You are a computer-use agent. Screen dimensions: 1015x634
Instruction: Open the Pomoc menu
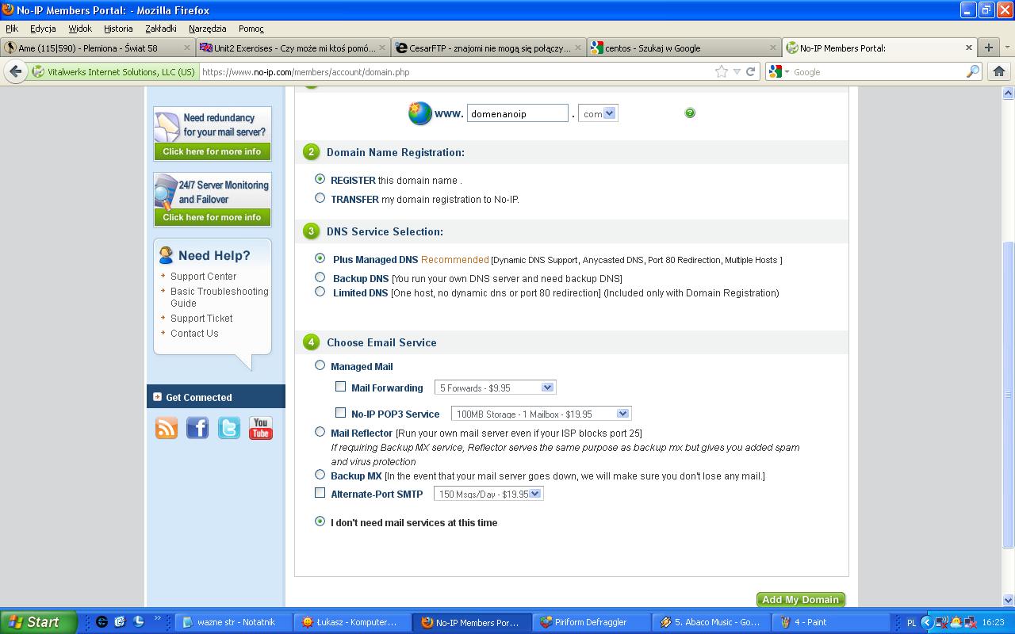coord(251,29)
